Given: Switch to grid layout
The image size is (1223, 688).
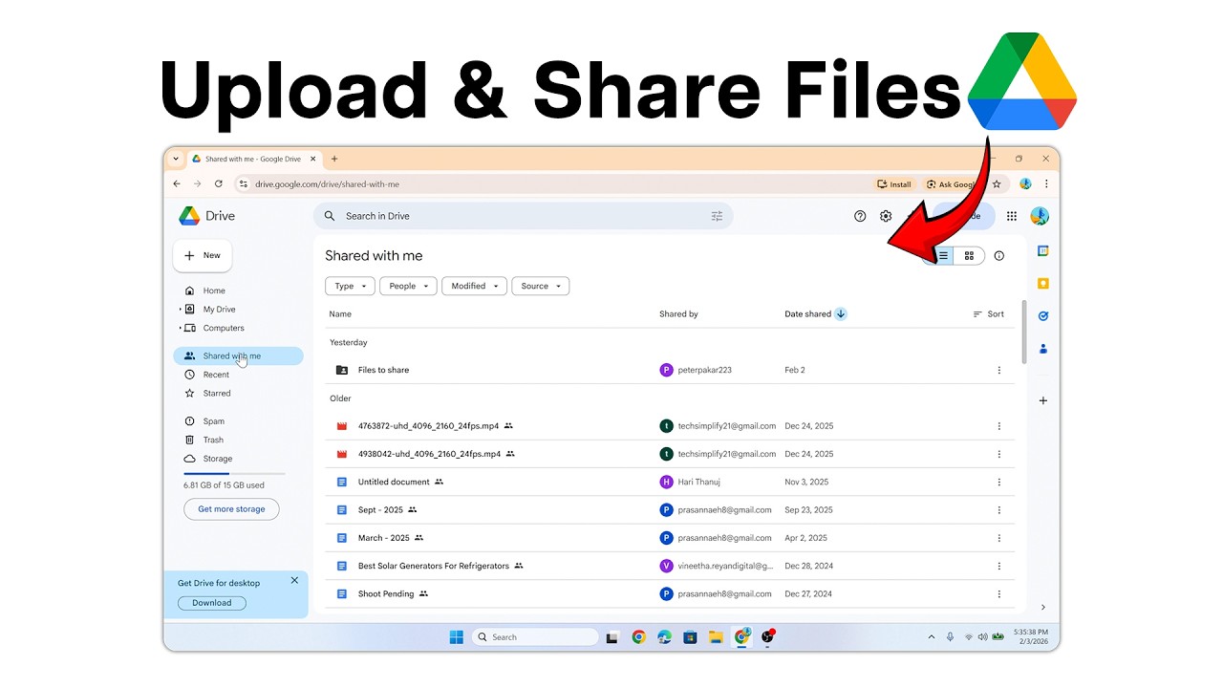Looking at the screenshot, I should point(969,256).
